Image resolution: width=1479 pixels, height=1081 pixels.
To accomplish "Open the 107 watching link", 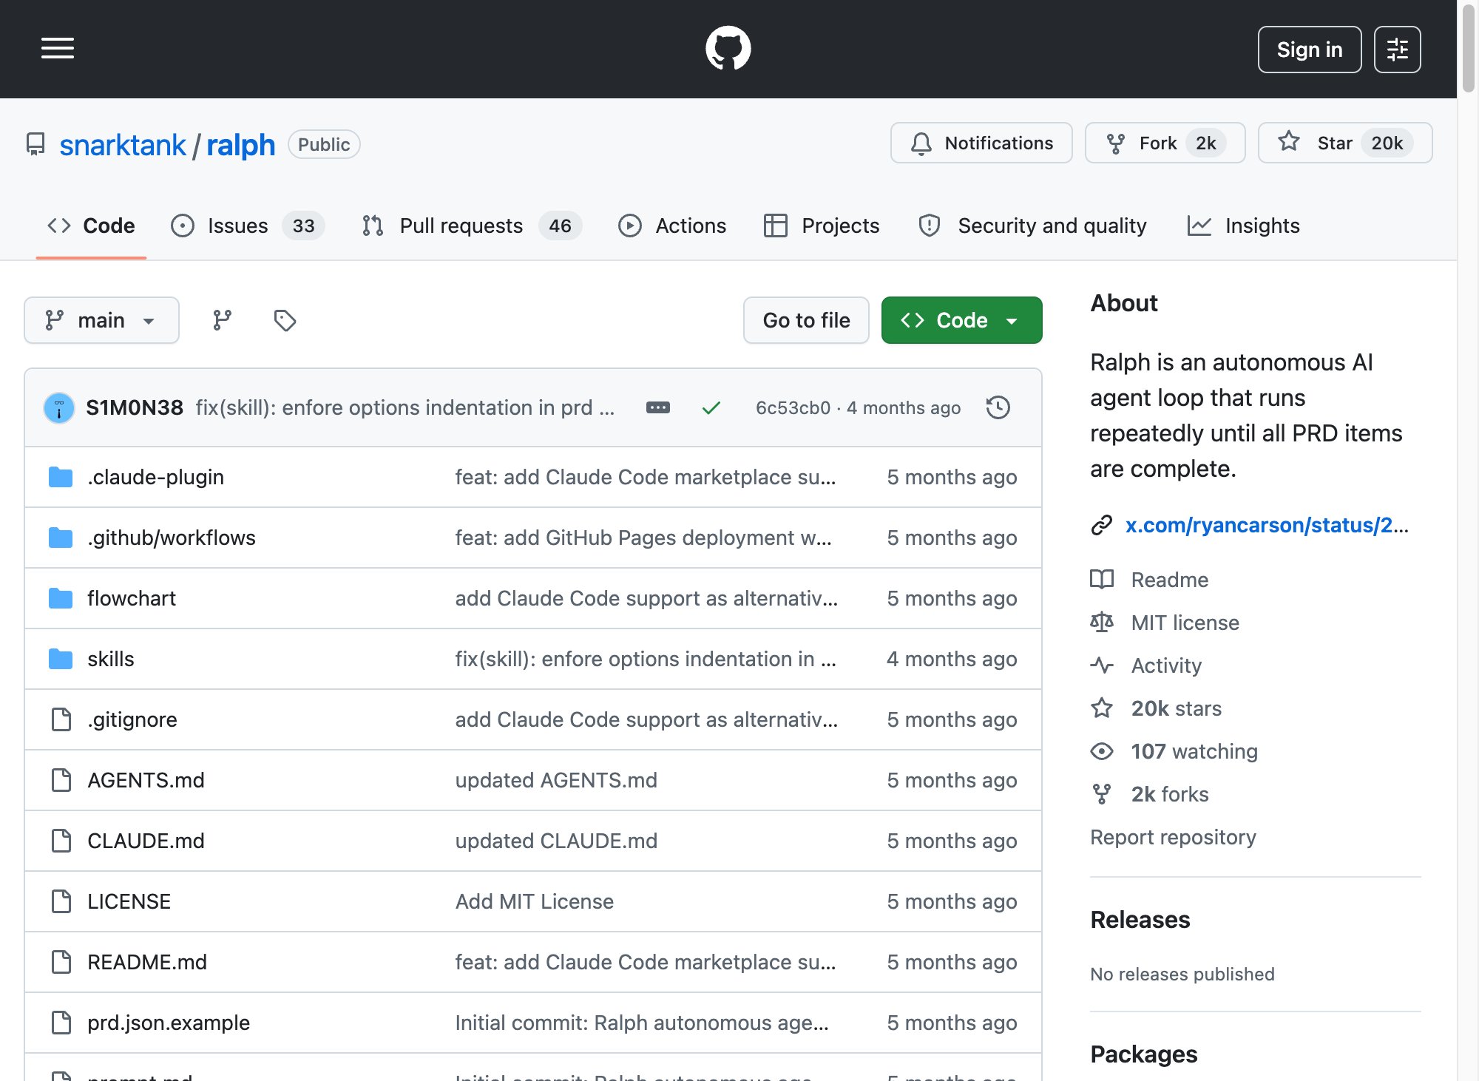I will [1194, 751].
